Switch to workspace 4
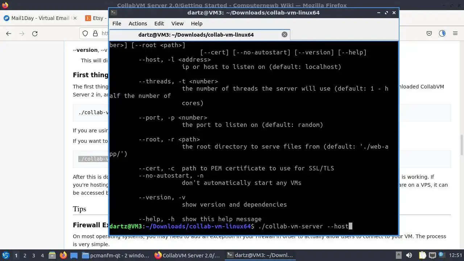This screenshot has height=261, width=464. click(42, 255)
